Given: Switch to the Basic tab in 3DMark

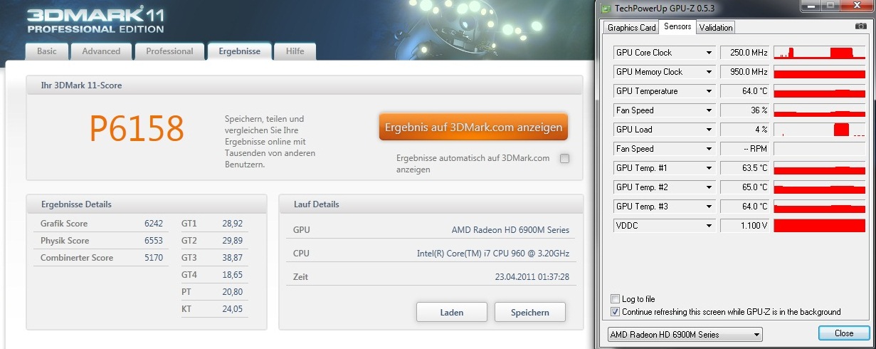Looking at the screenshot, I should [x=47, y=51].
